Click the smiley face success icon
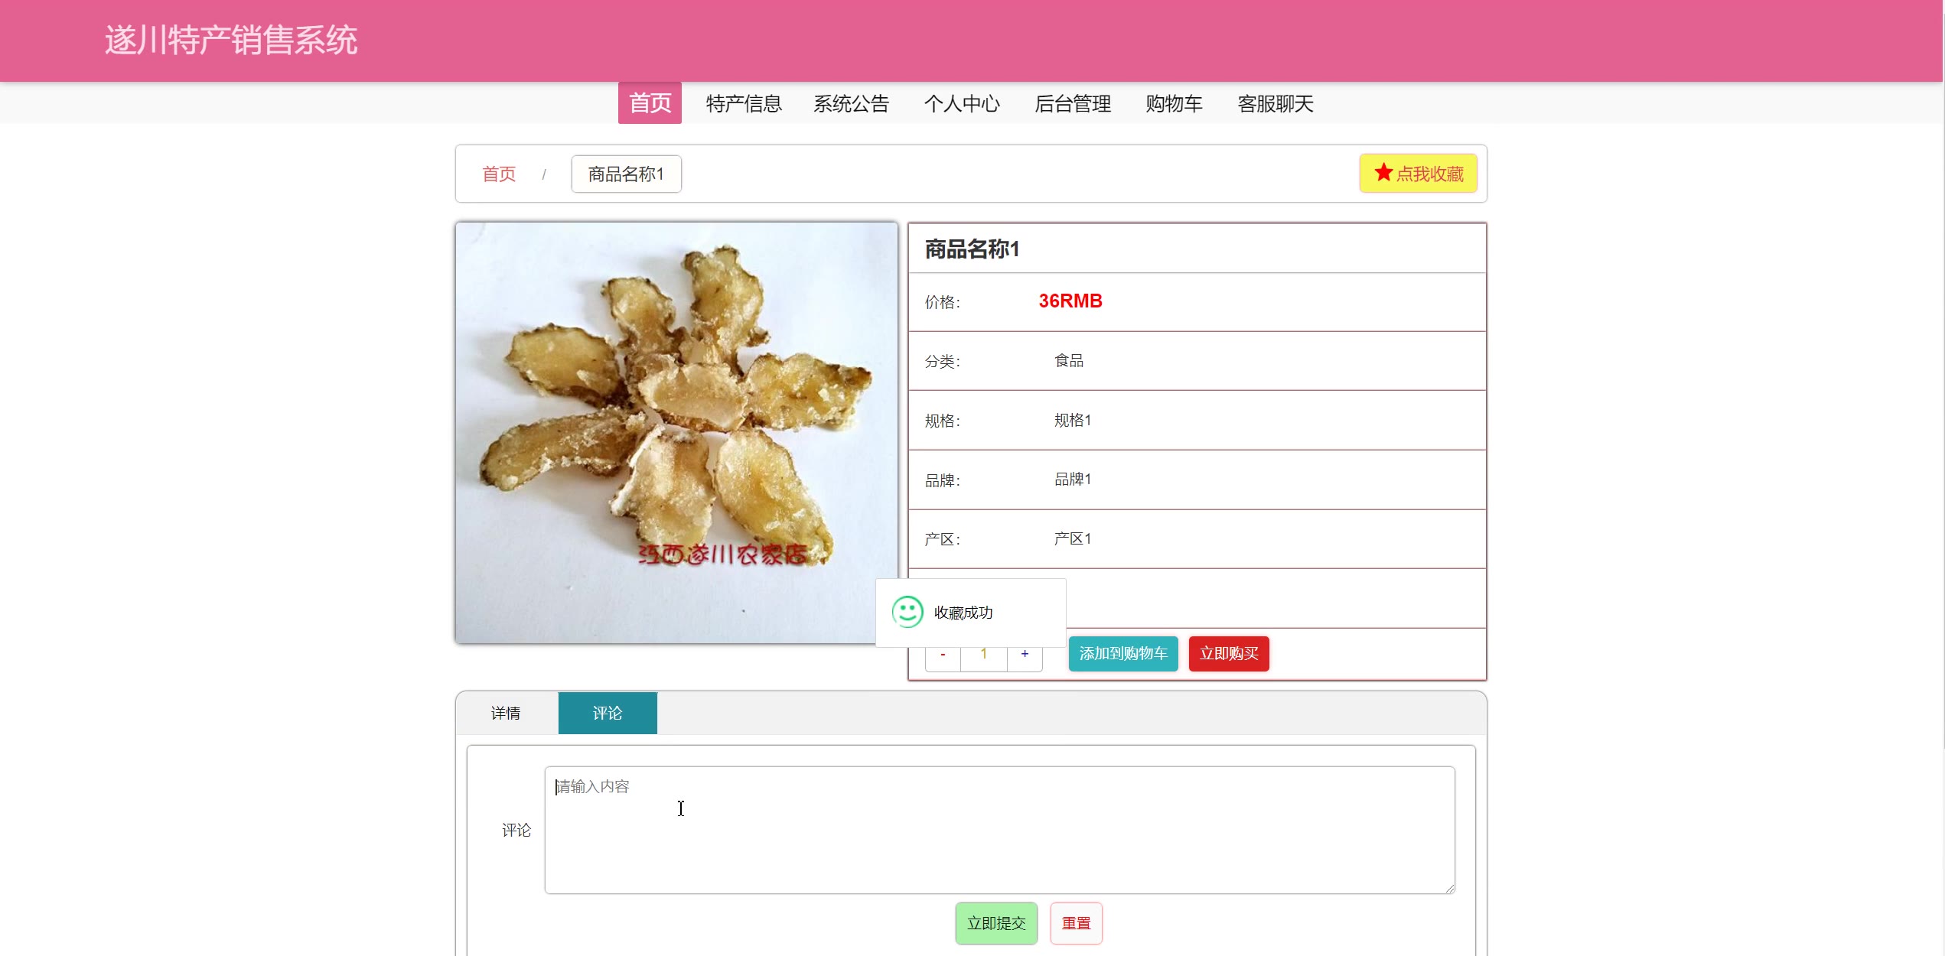Image resolution: width=1945 pixels, height=956 pixels. (x=907, y=612)
